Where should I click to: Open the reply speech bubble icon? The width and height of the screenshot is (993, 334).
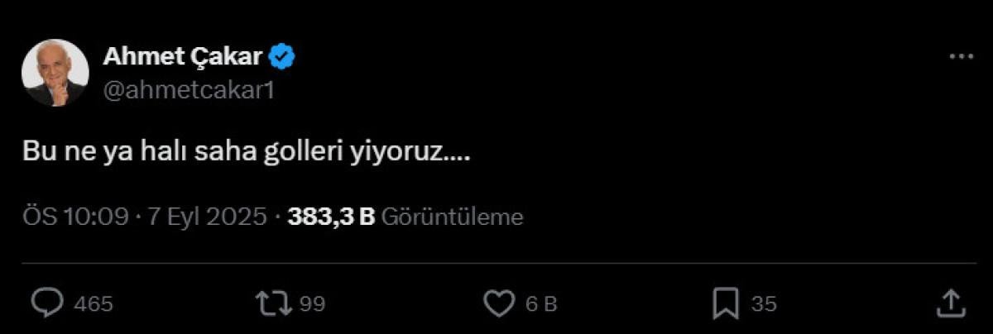pyautogui.click(x=47, y=304)
